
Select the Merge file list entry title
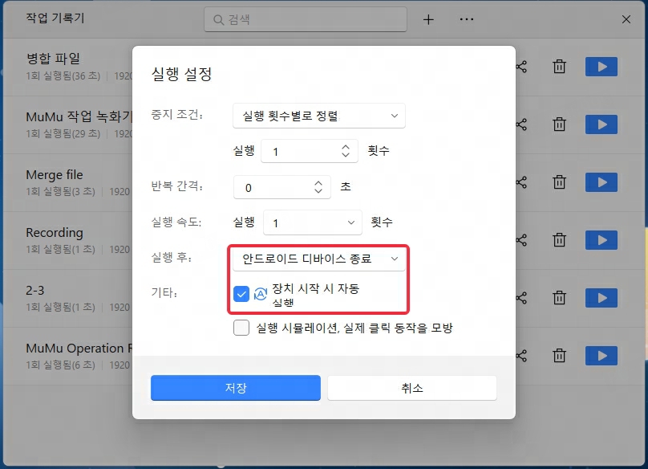click(55, 175)
